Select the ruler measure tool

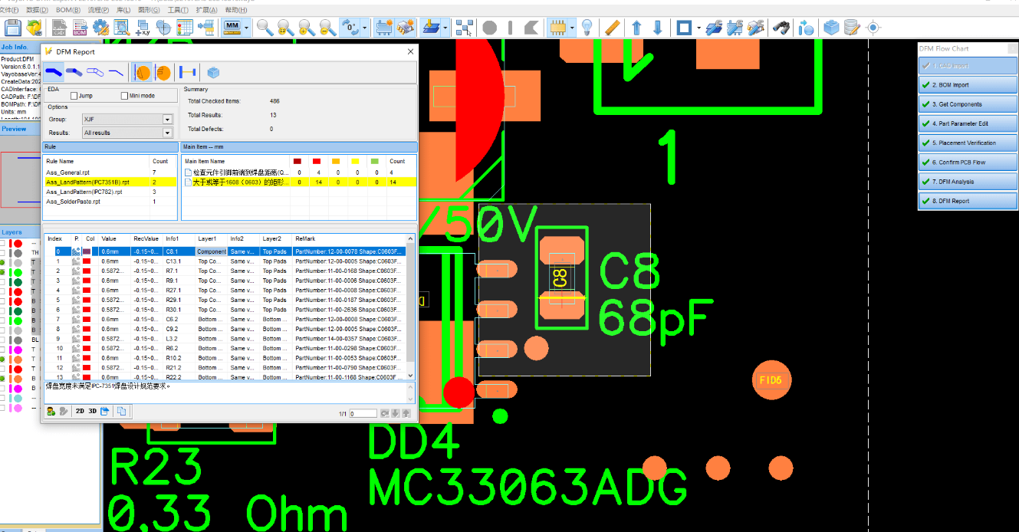tap(611, 28)
